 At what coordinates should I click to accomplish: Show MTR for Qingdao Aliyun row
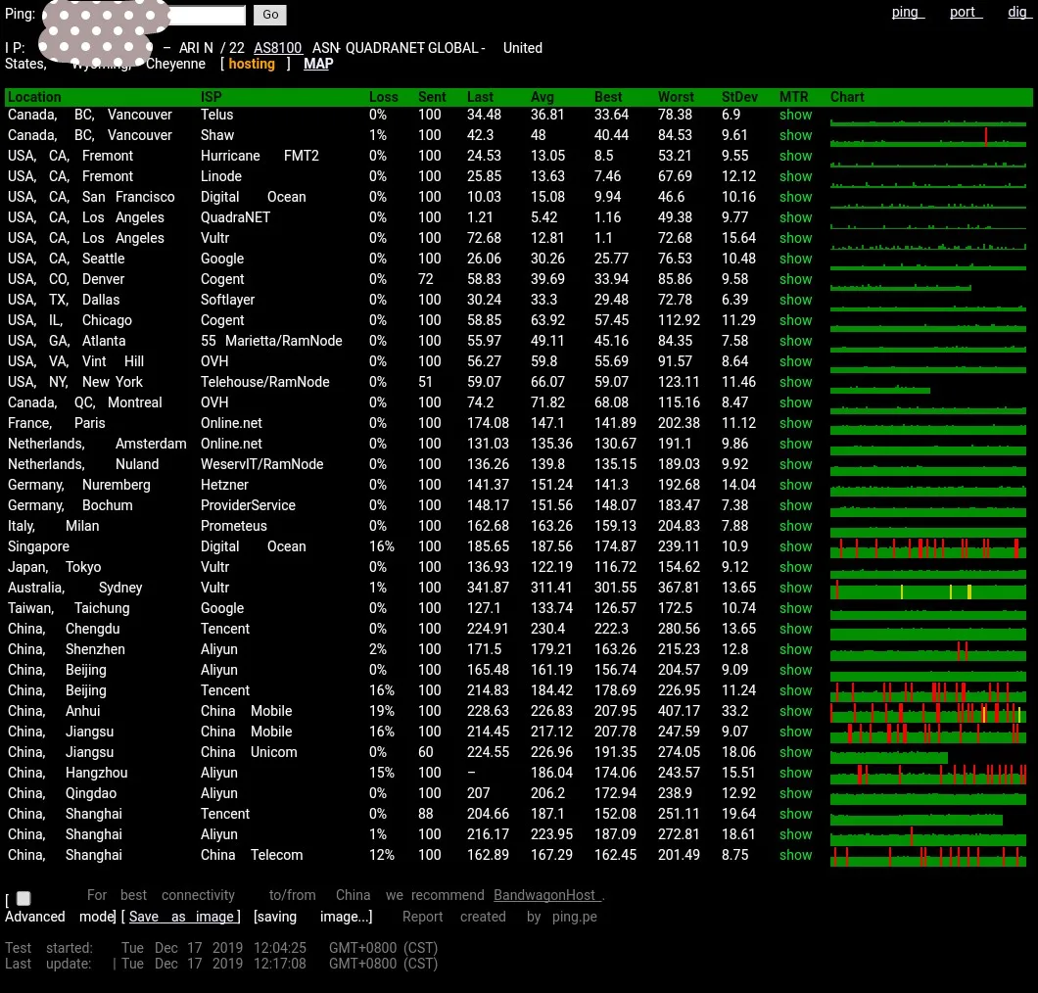(x=795, y=792)
